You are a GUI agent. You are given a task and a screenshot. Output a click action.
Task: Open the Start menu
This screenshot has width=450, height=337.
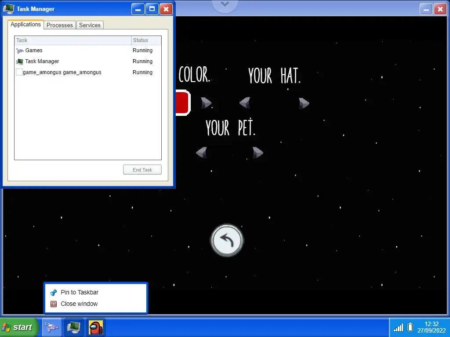click(19, 327)
